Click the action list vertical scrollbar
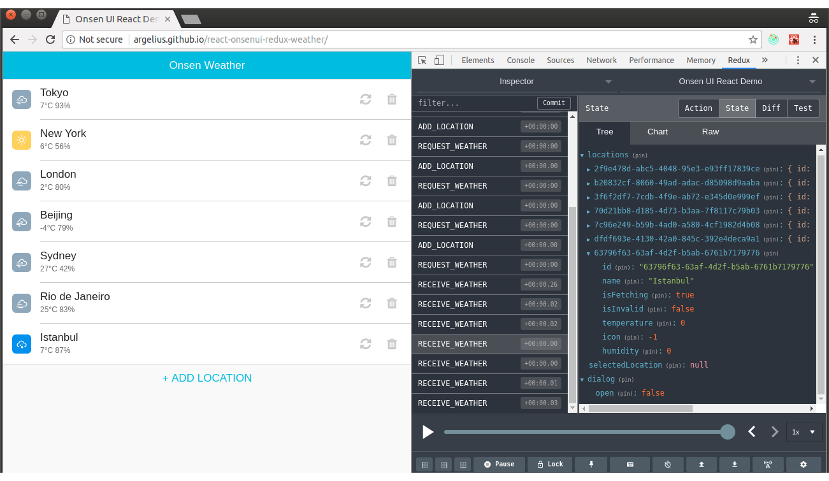The height and width of the screenshot is (481, 829). tap(572, 306)
